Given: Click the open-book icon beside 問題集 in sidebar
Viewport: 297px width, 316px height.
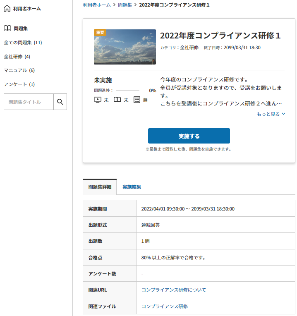Looking at the screenshot, I should [x=7, y=29].
